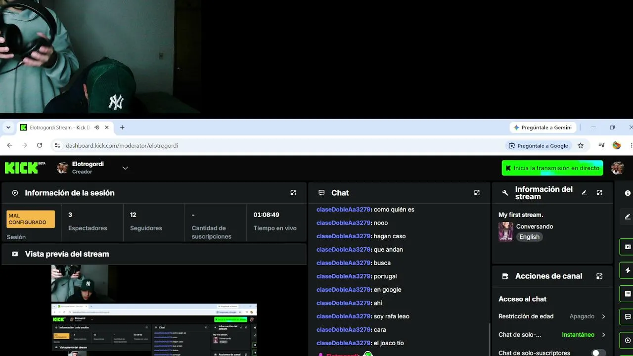Viewport: 633px width, 356px height.
Task: Expand the Información de la sesión panel
Action: (x=293, y=193)
